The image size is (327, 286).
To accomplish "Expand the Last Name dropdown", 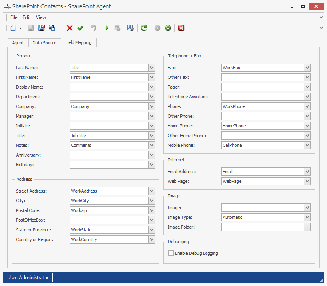I will pos(152,68).
